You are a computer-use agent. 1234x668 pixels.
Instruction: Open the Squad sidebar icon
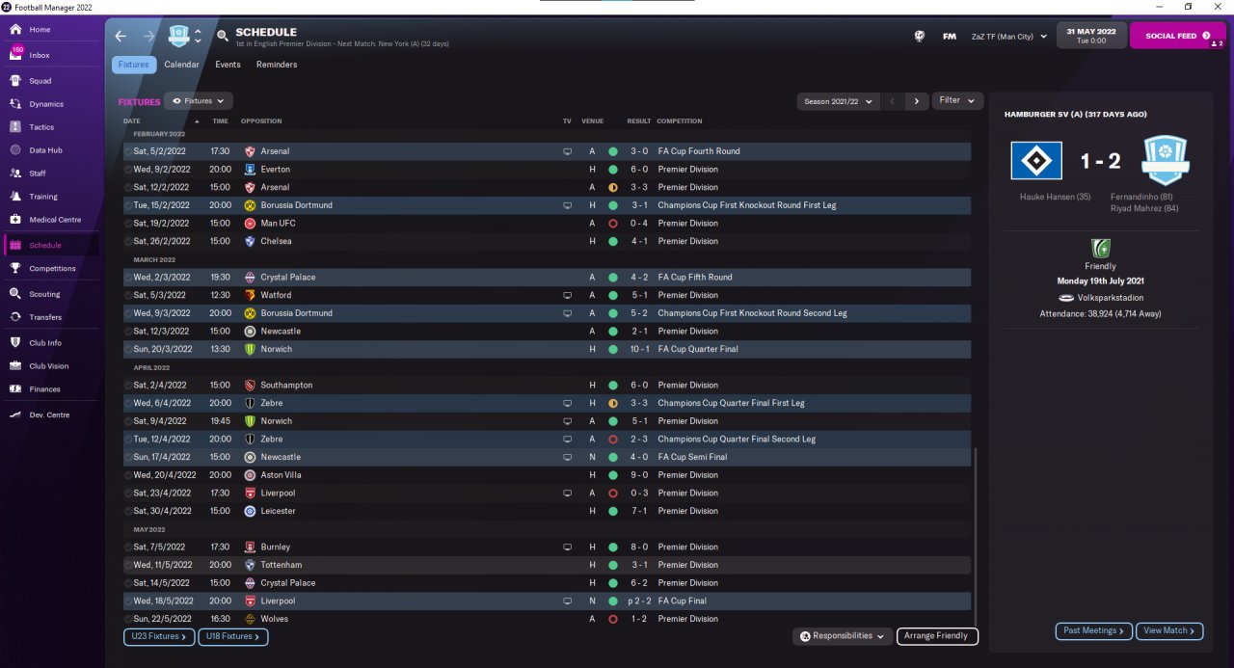click(15, 81)
